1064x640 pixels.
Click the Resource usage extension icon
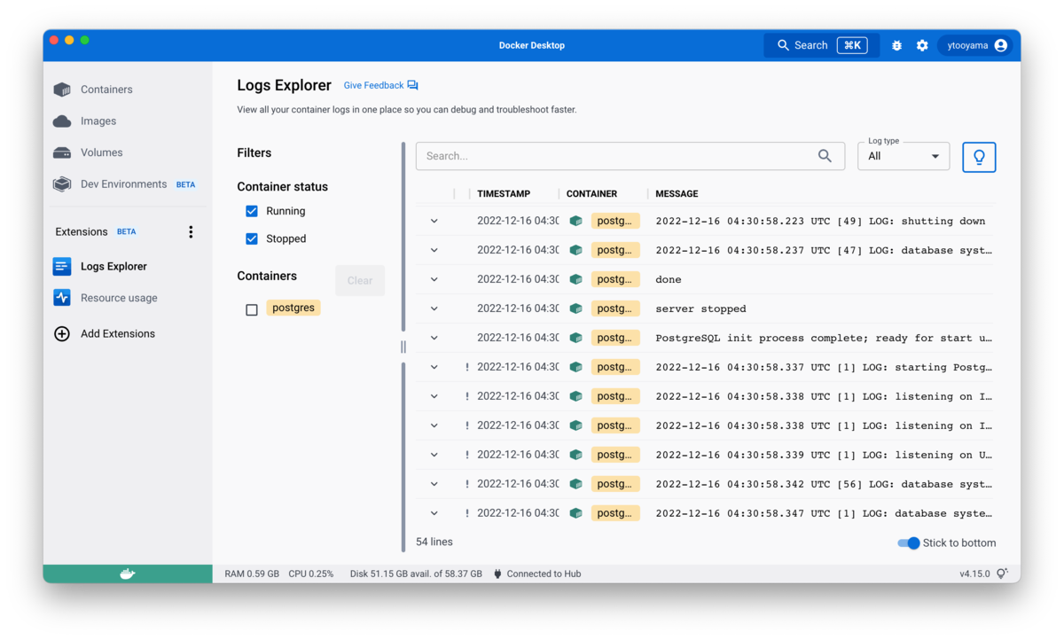[62, 298]
